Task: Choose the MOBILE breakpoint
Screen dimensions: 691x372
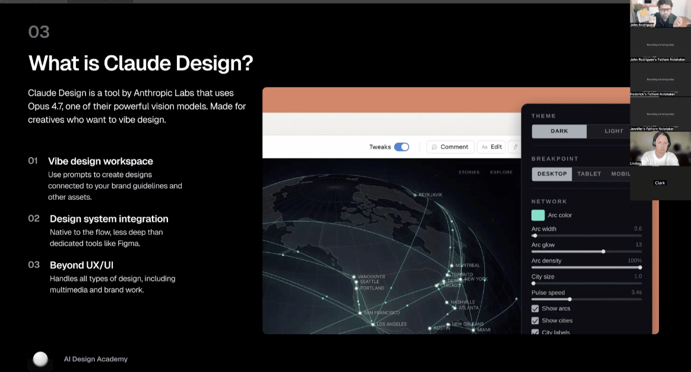Action: pyautogui.click(x=620, y=174)
